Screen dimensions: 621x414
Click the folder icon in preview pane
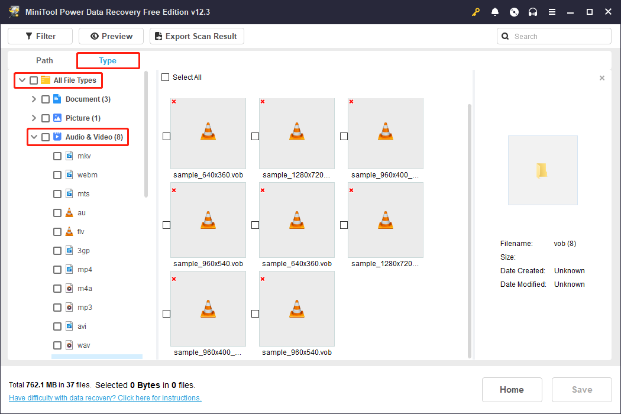(542, 170)
